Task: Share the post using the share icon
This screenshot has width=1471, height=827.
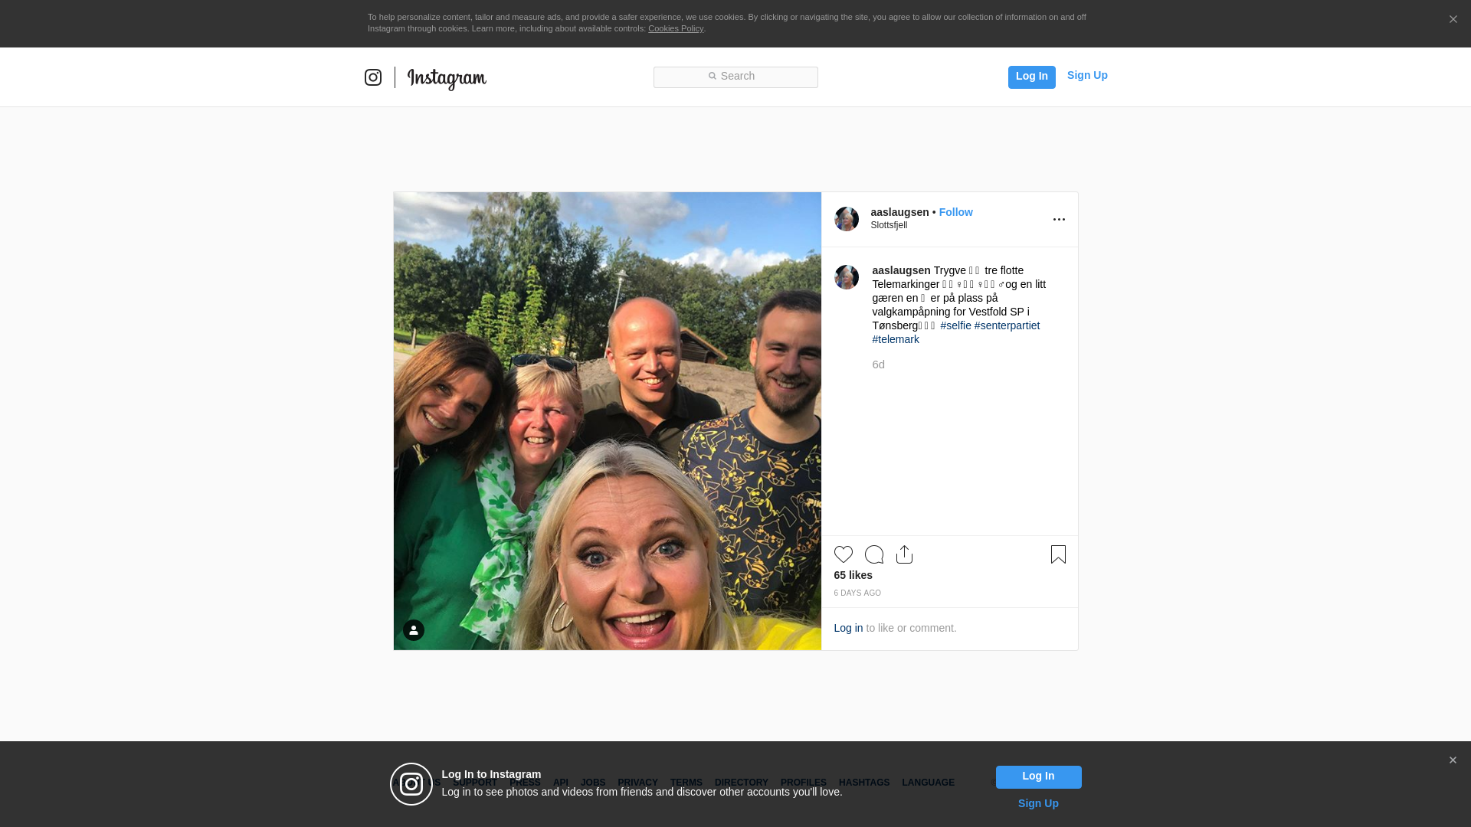Action: (904, 554)
